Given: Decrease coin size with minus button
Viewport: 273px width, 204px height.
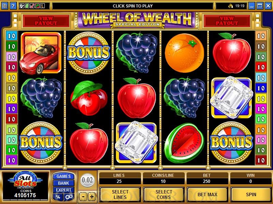Looking at the screenshot, I should pos(83,197).
